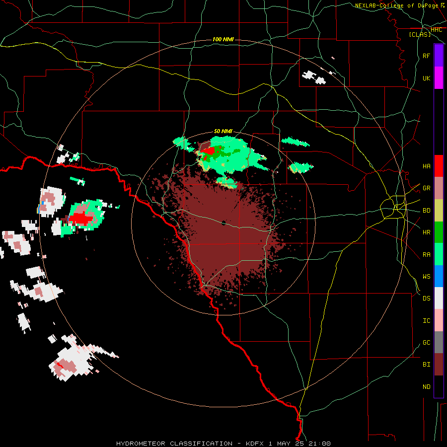
Task: Click the '50 NMI' range ring label
Action: [x=223, y=131]
